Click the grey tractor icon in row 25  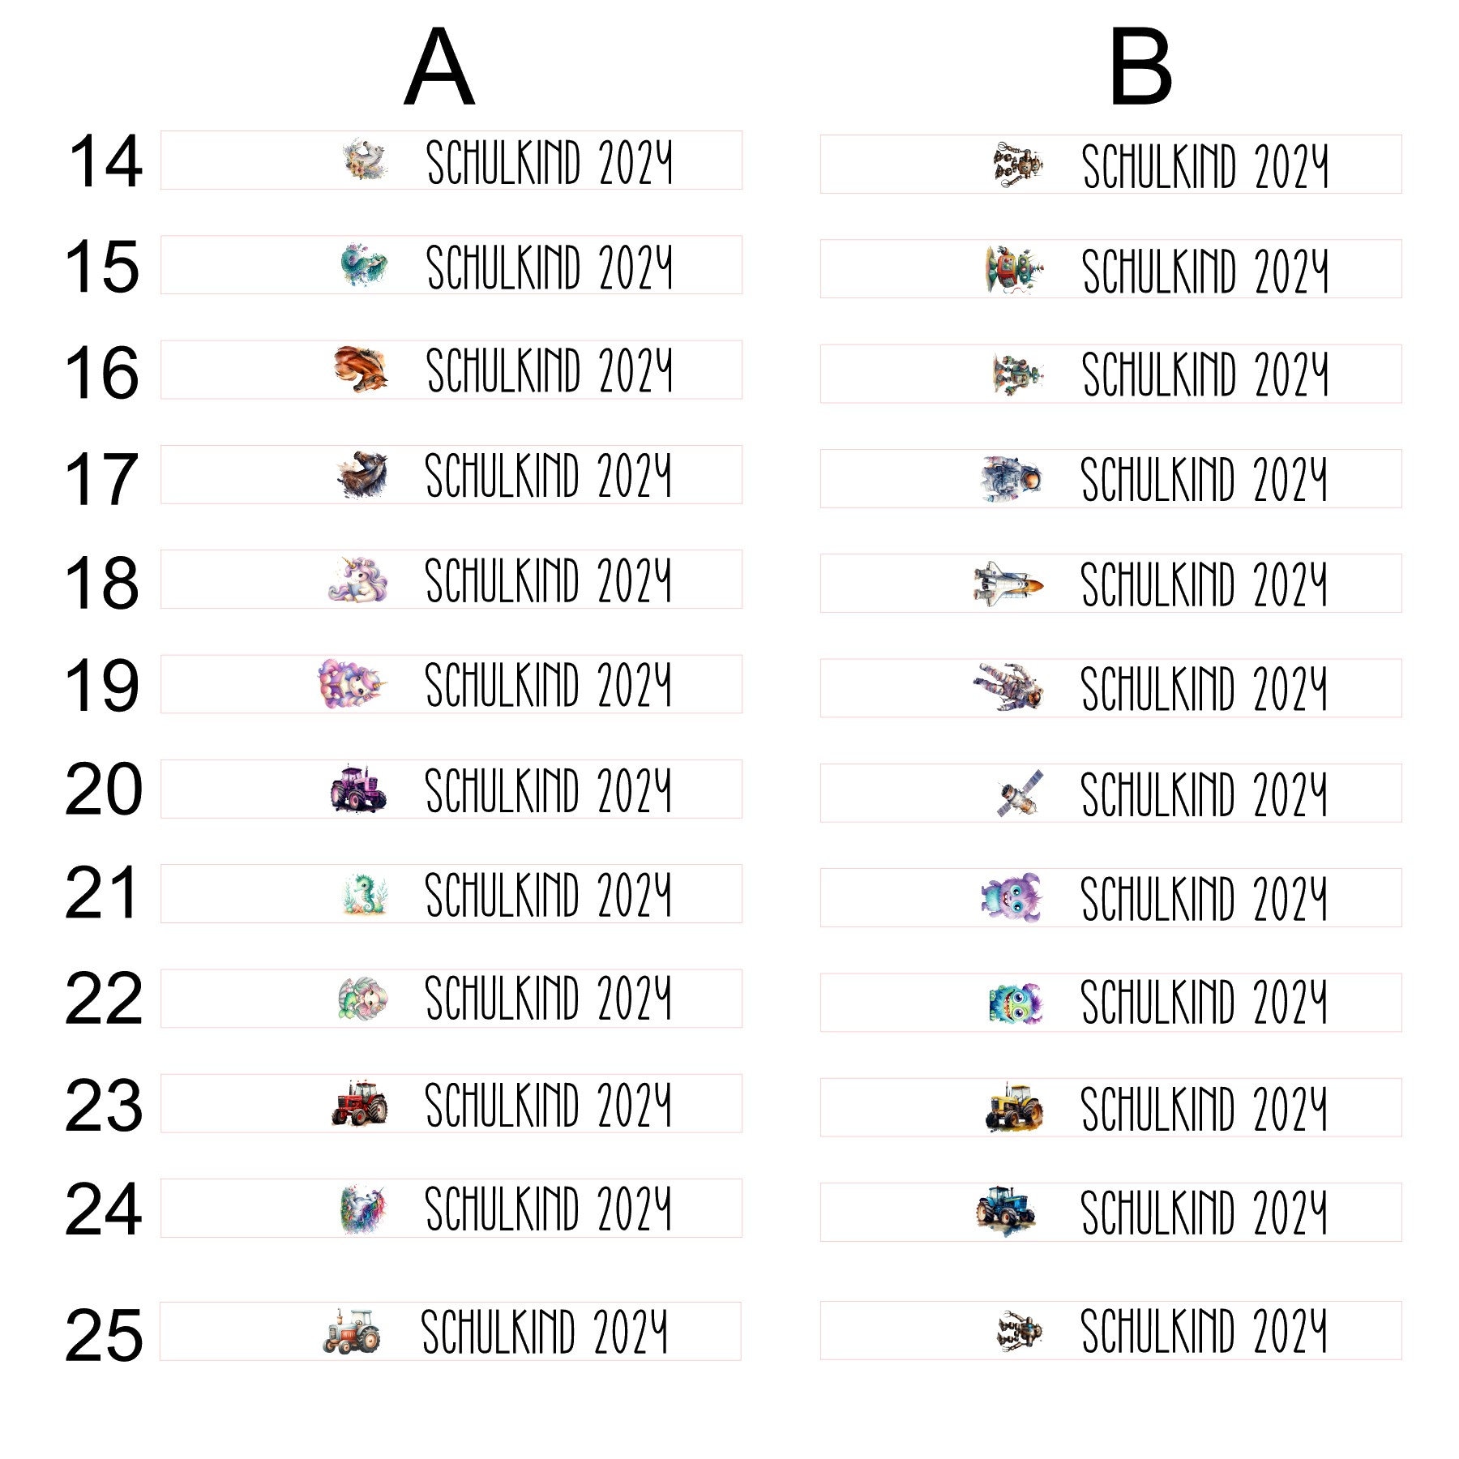click(x=352, y=1330)
